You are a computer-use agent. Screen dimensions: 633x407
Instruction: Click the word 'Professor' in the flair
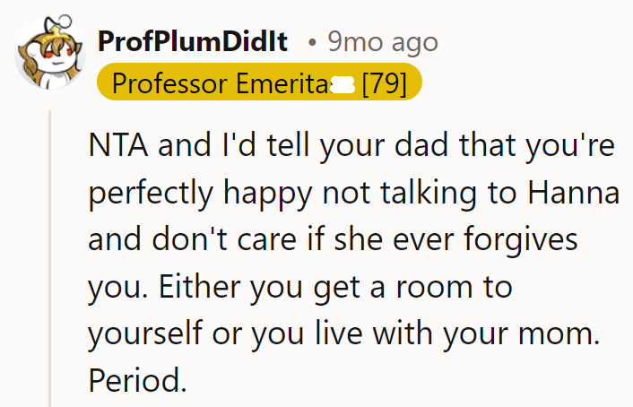click(x=169, y=83)
